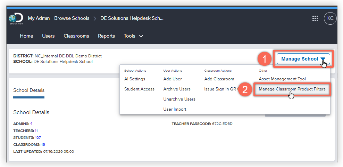This screenshot has width=343, height=167.
Task: Click the breadcrumb chevron after Browse Schools
Action: click(x=95, y=19)
